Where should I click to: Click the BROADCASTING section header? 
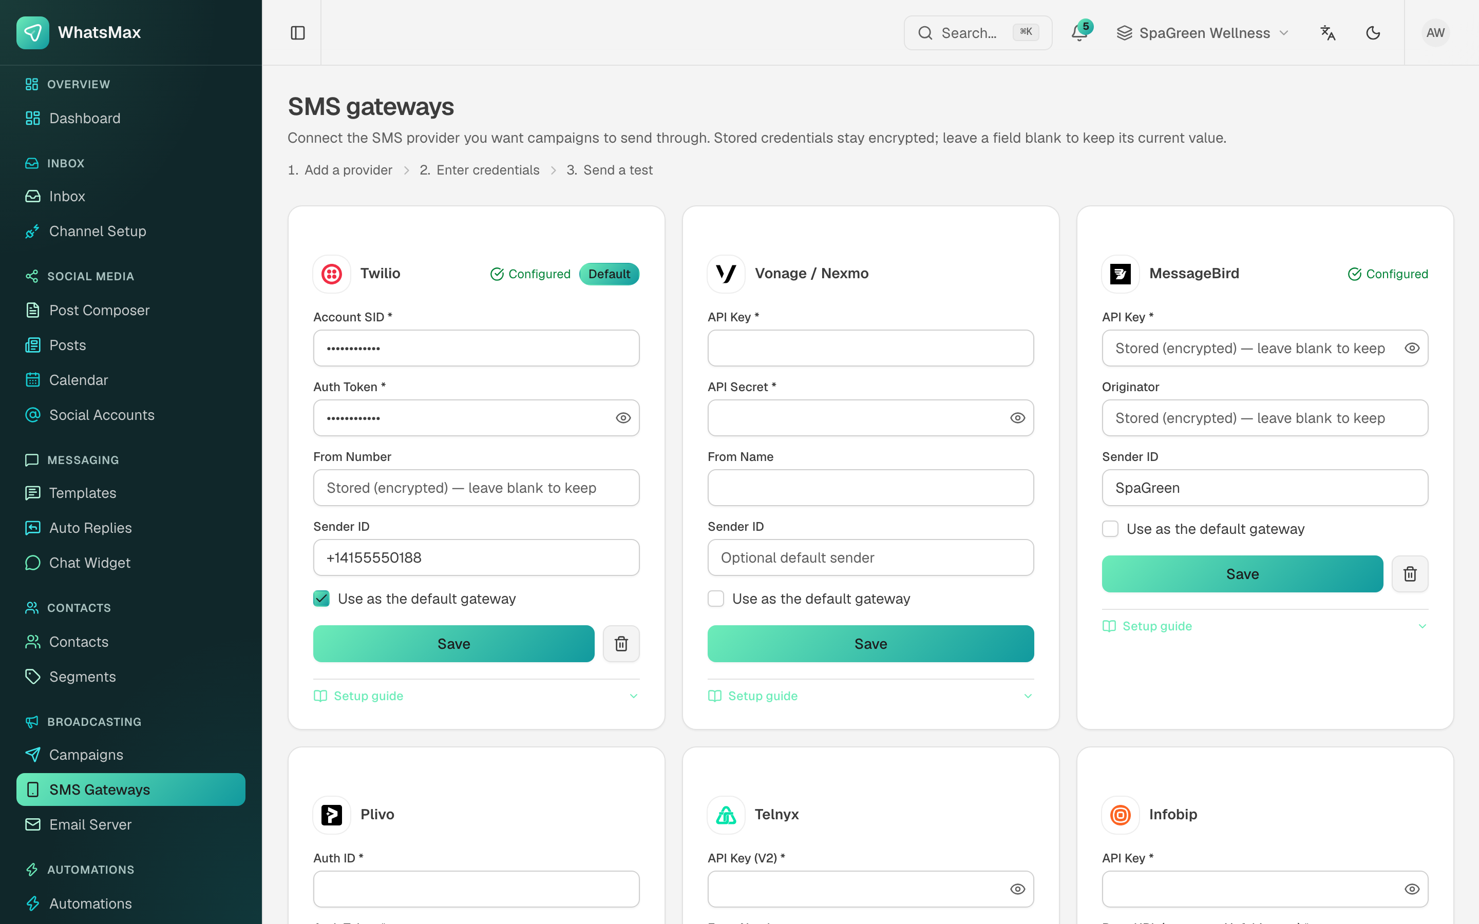[x=83, y=722]
